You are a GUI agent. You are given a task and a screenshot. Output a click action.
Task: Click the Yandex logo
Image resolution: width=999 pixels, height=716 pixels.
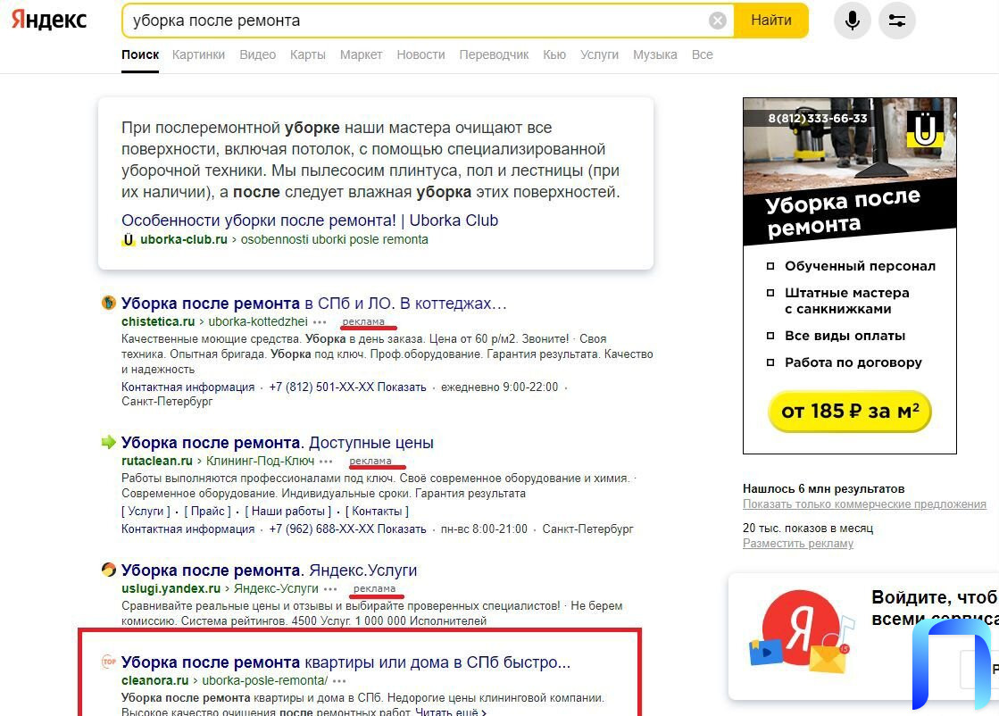coord(49,21)
